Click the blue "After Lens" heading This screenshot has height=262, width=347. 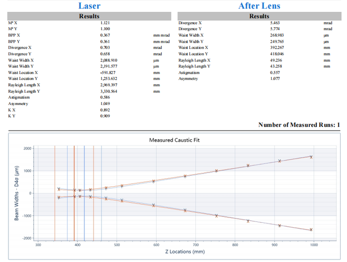[259, 6]
